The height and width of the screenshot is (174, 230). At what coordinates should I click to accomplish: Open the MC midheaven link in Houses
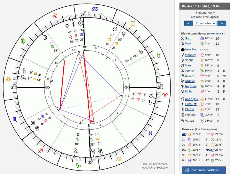[208, 150]
